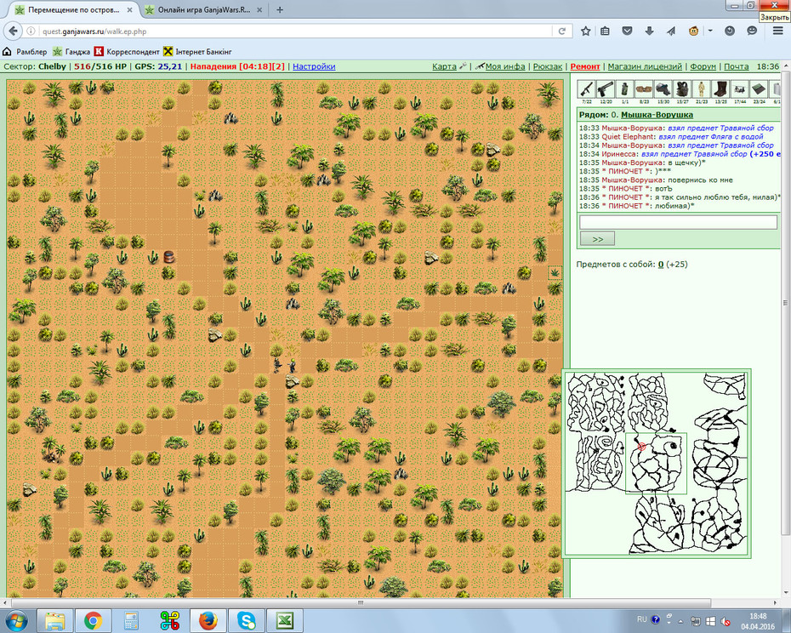Close the 'Онлайн игра GanjaWars' tab
The image size is (791, 633).
[259, 9]
